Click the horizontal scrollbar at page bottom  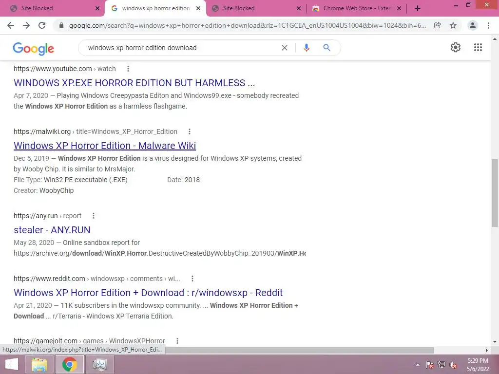[x=299, y=350]
